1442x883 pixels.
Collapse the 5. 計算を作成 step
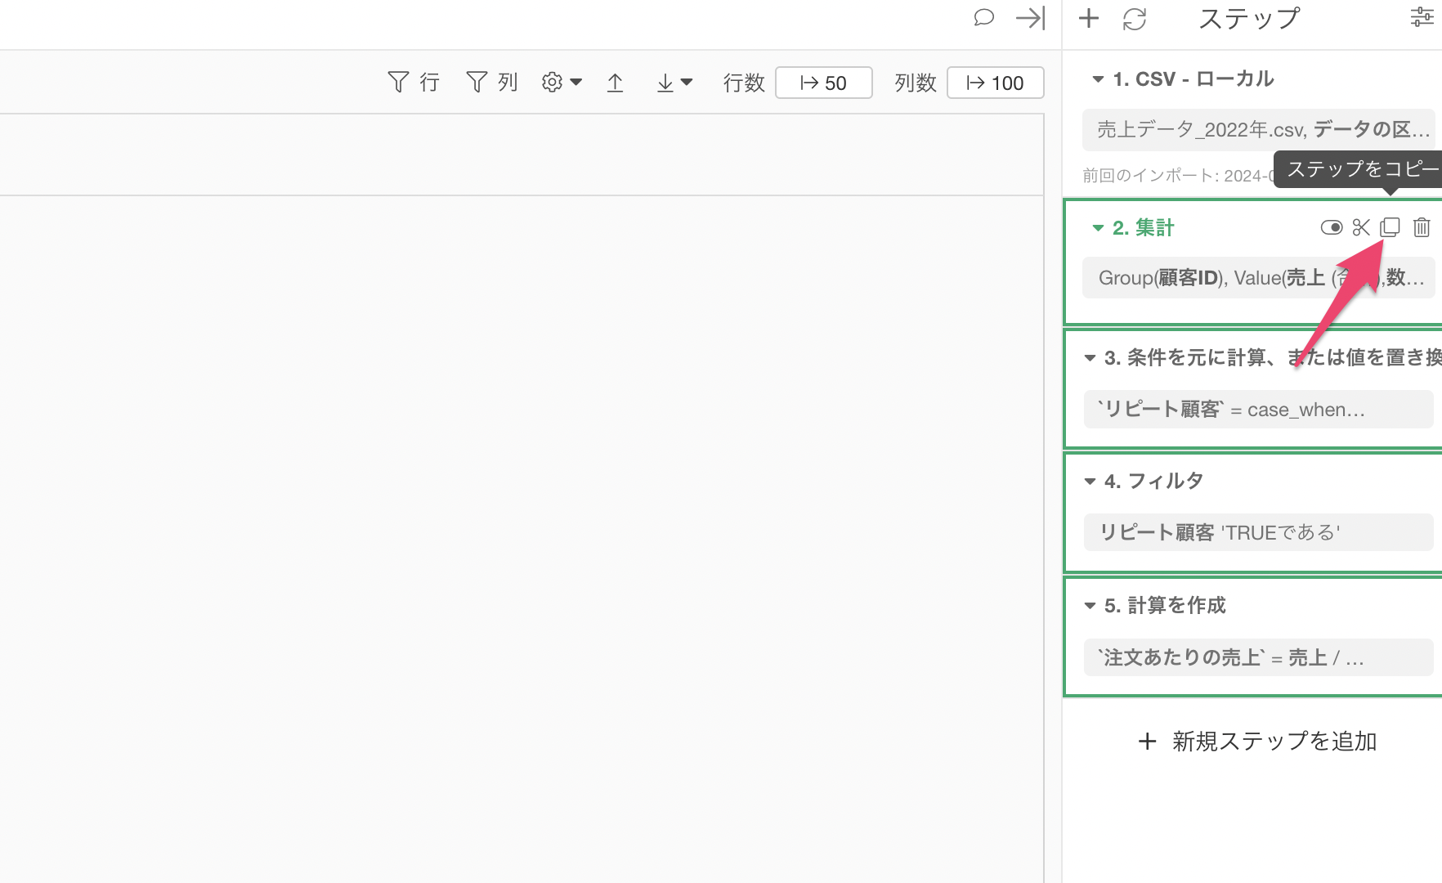tap(1090, 606)
